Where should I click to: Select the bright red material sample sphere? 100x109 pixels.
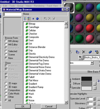[x=90, y=28]
